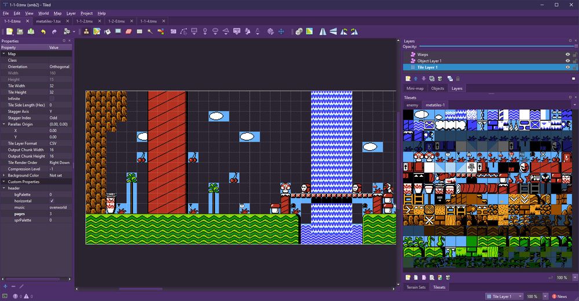Select the Rectangular Select tool
The height and width of the screenshot is (301, 579).
pyautogui.click(x=139, y=32)
